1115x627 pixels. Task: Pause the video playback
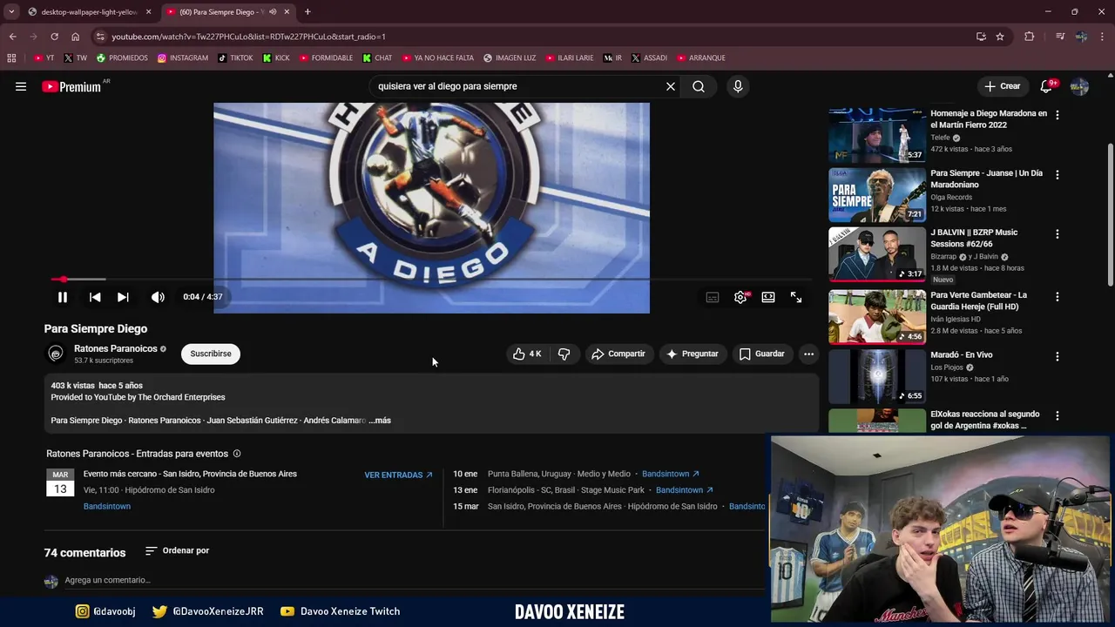63,297
